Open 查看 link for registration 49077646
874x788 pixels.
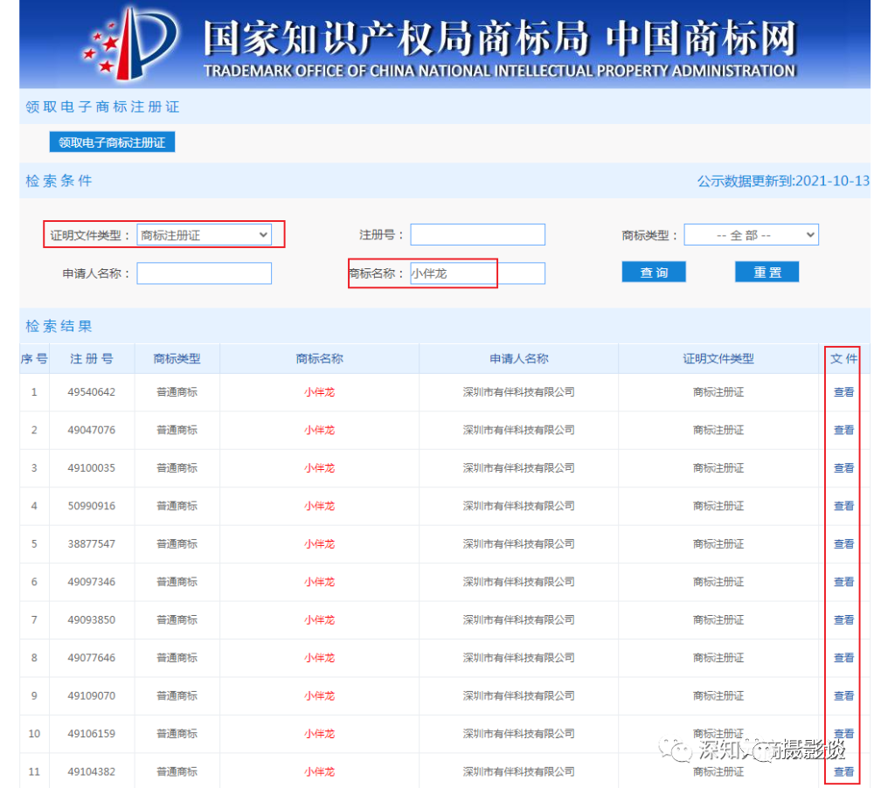(843, 657)
